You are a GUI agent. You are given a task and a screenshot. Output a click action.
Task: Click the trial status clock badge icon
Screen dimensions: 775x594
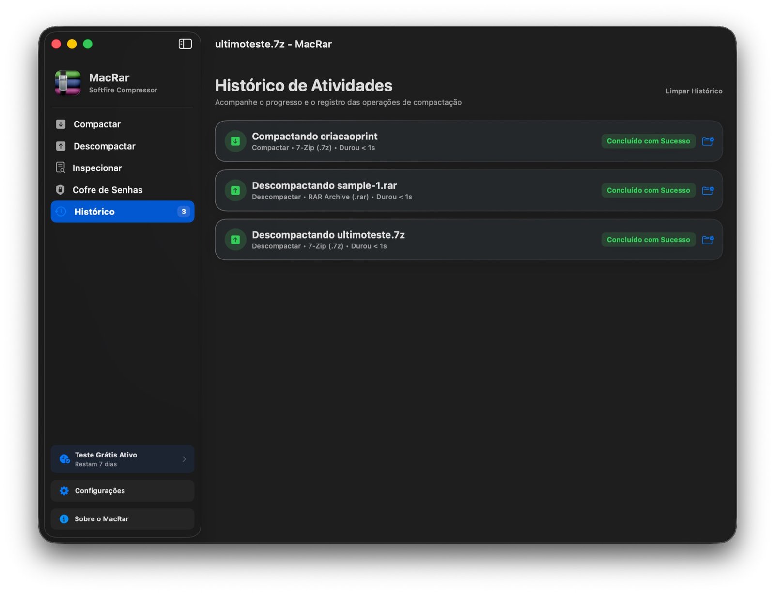click(64, 459)
